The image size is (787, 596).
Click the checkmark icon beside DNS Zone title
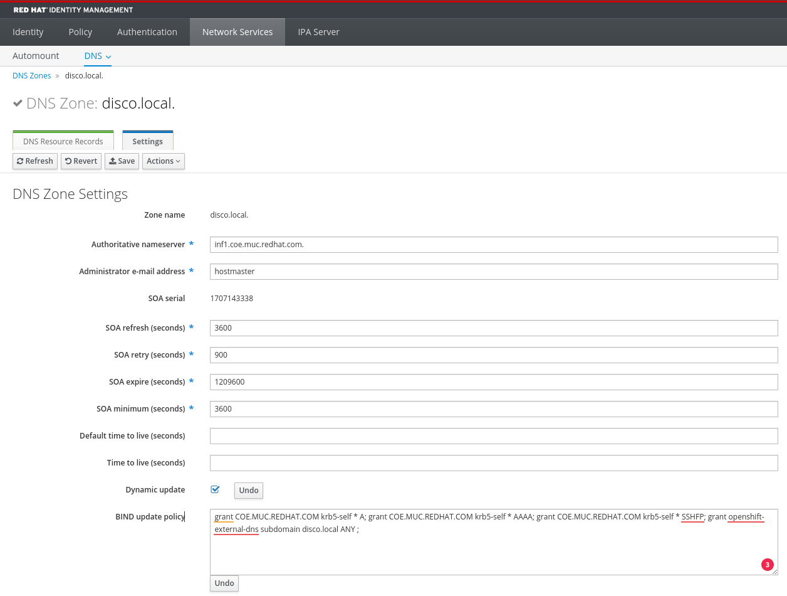[x=17, y=104]
